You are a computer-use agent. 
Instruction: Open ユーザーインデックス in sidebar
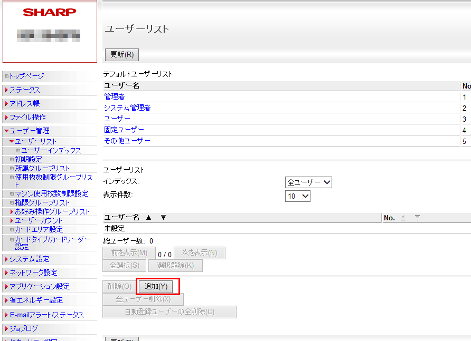pos(51,150)
